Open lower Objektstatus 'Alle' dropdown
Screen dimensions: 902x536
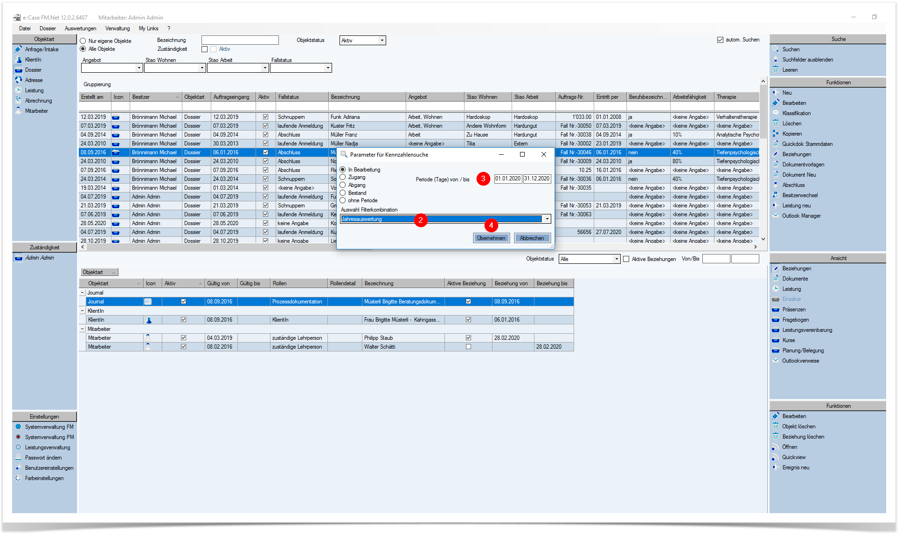click(617, 259)
